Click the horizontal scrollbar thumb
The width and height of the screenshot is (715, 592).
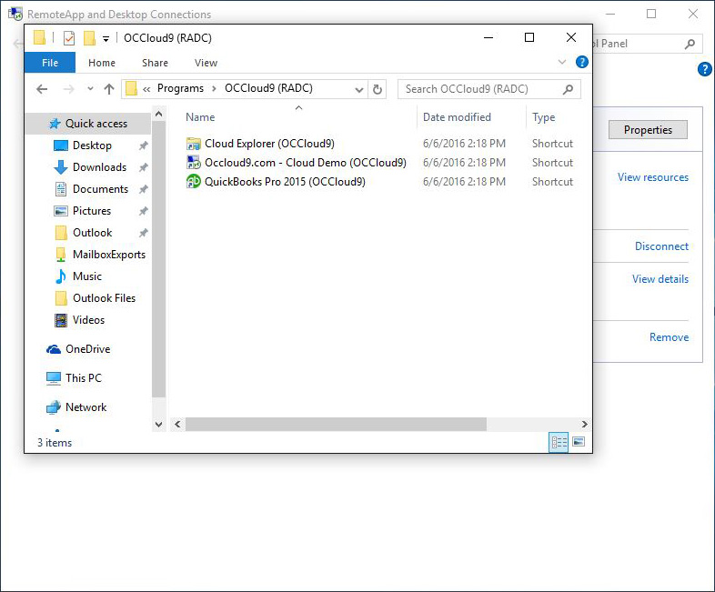click(336, 425)
